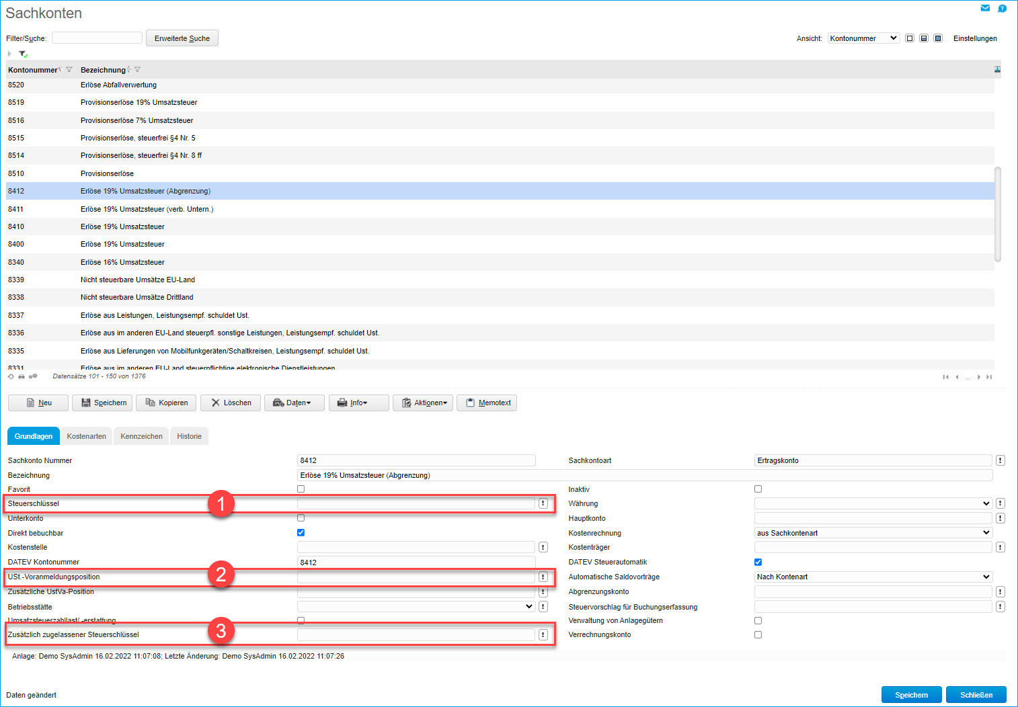This screenshot has height=707, width=1018.
Task: Expand the small triangle beside the filter icon
Action: [x=9, y=54]
